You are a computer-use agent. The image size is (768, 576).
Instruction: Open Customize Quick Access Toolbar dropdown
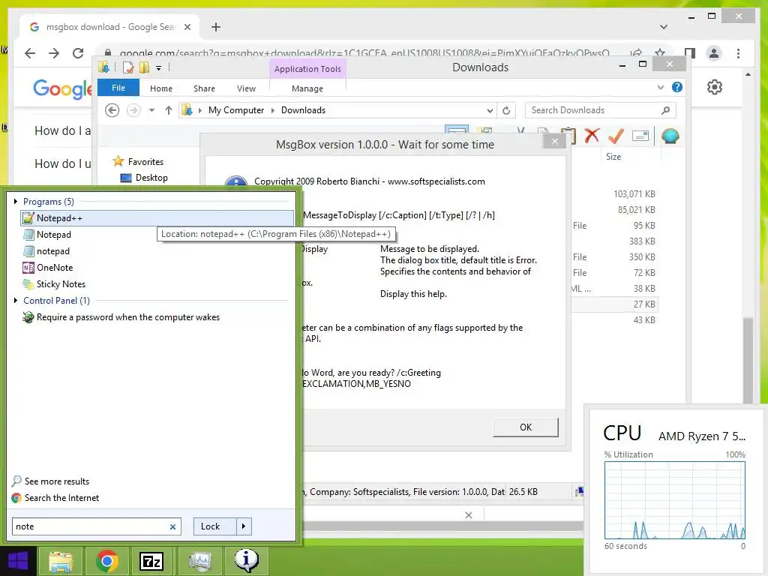coord(158,68)
